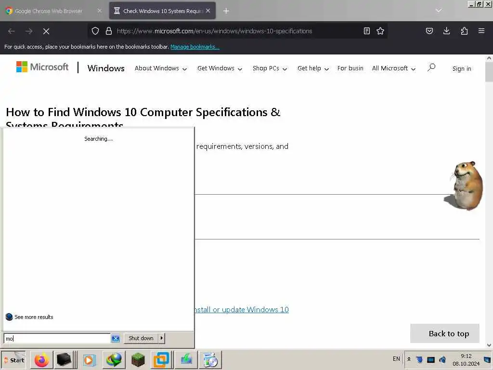This screenshot has height=370, width=493.
Task: Click the browser forward arrow
Action: (29, 31)
